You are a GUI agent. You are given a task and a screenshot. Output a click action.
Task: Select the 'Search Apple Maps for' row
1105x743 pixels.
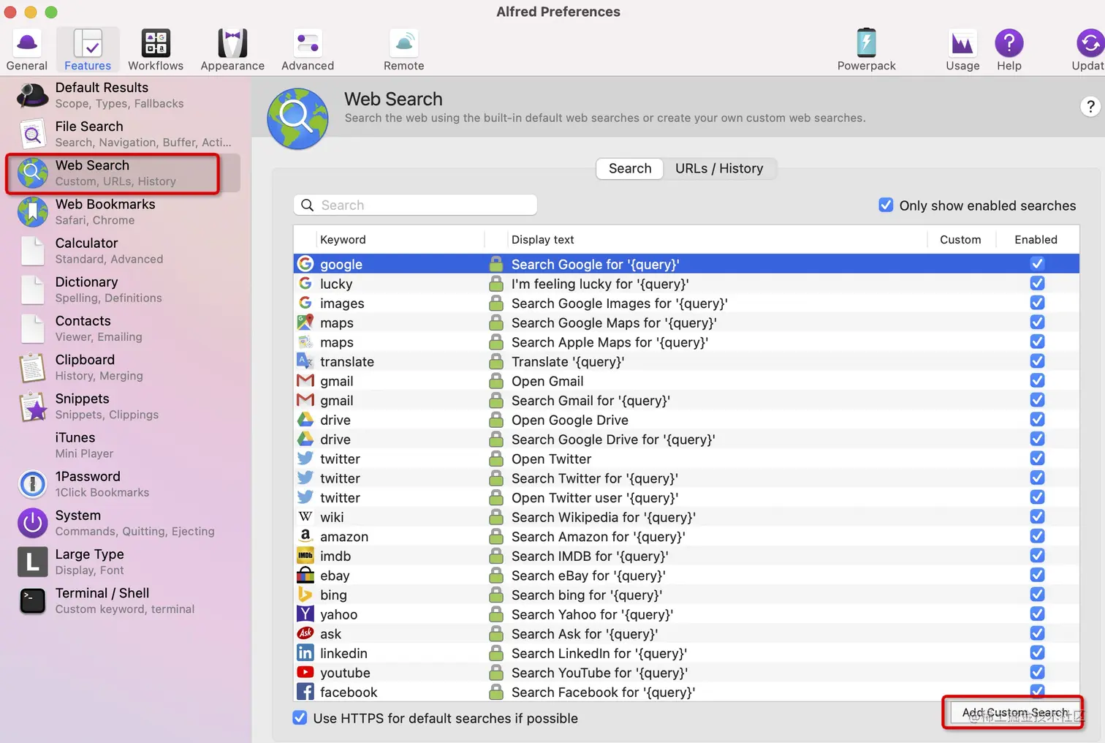[686, 342]
